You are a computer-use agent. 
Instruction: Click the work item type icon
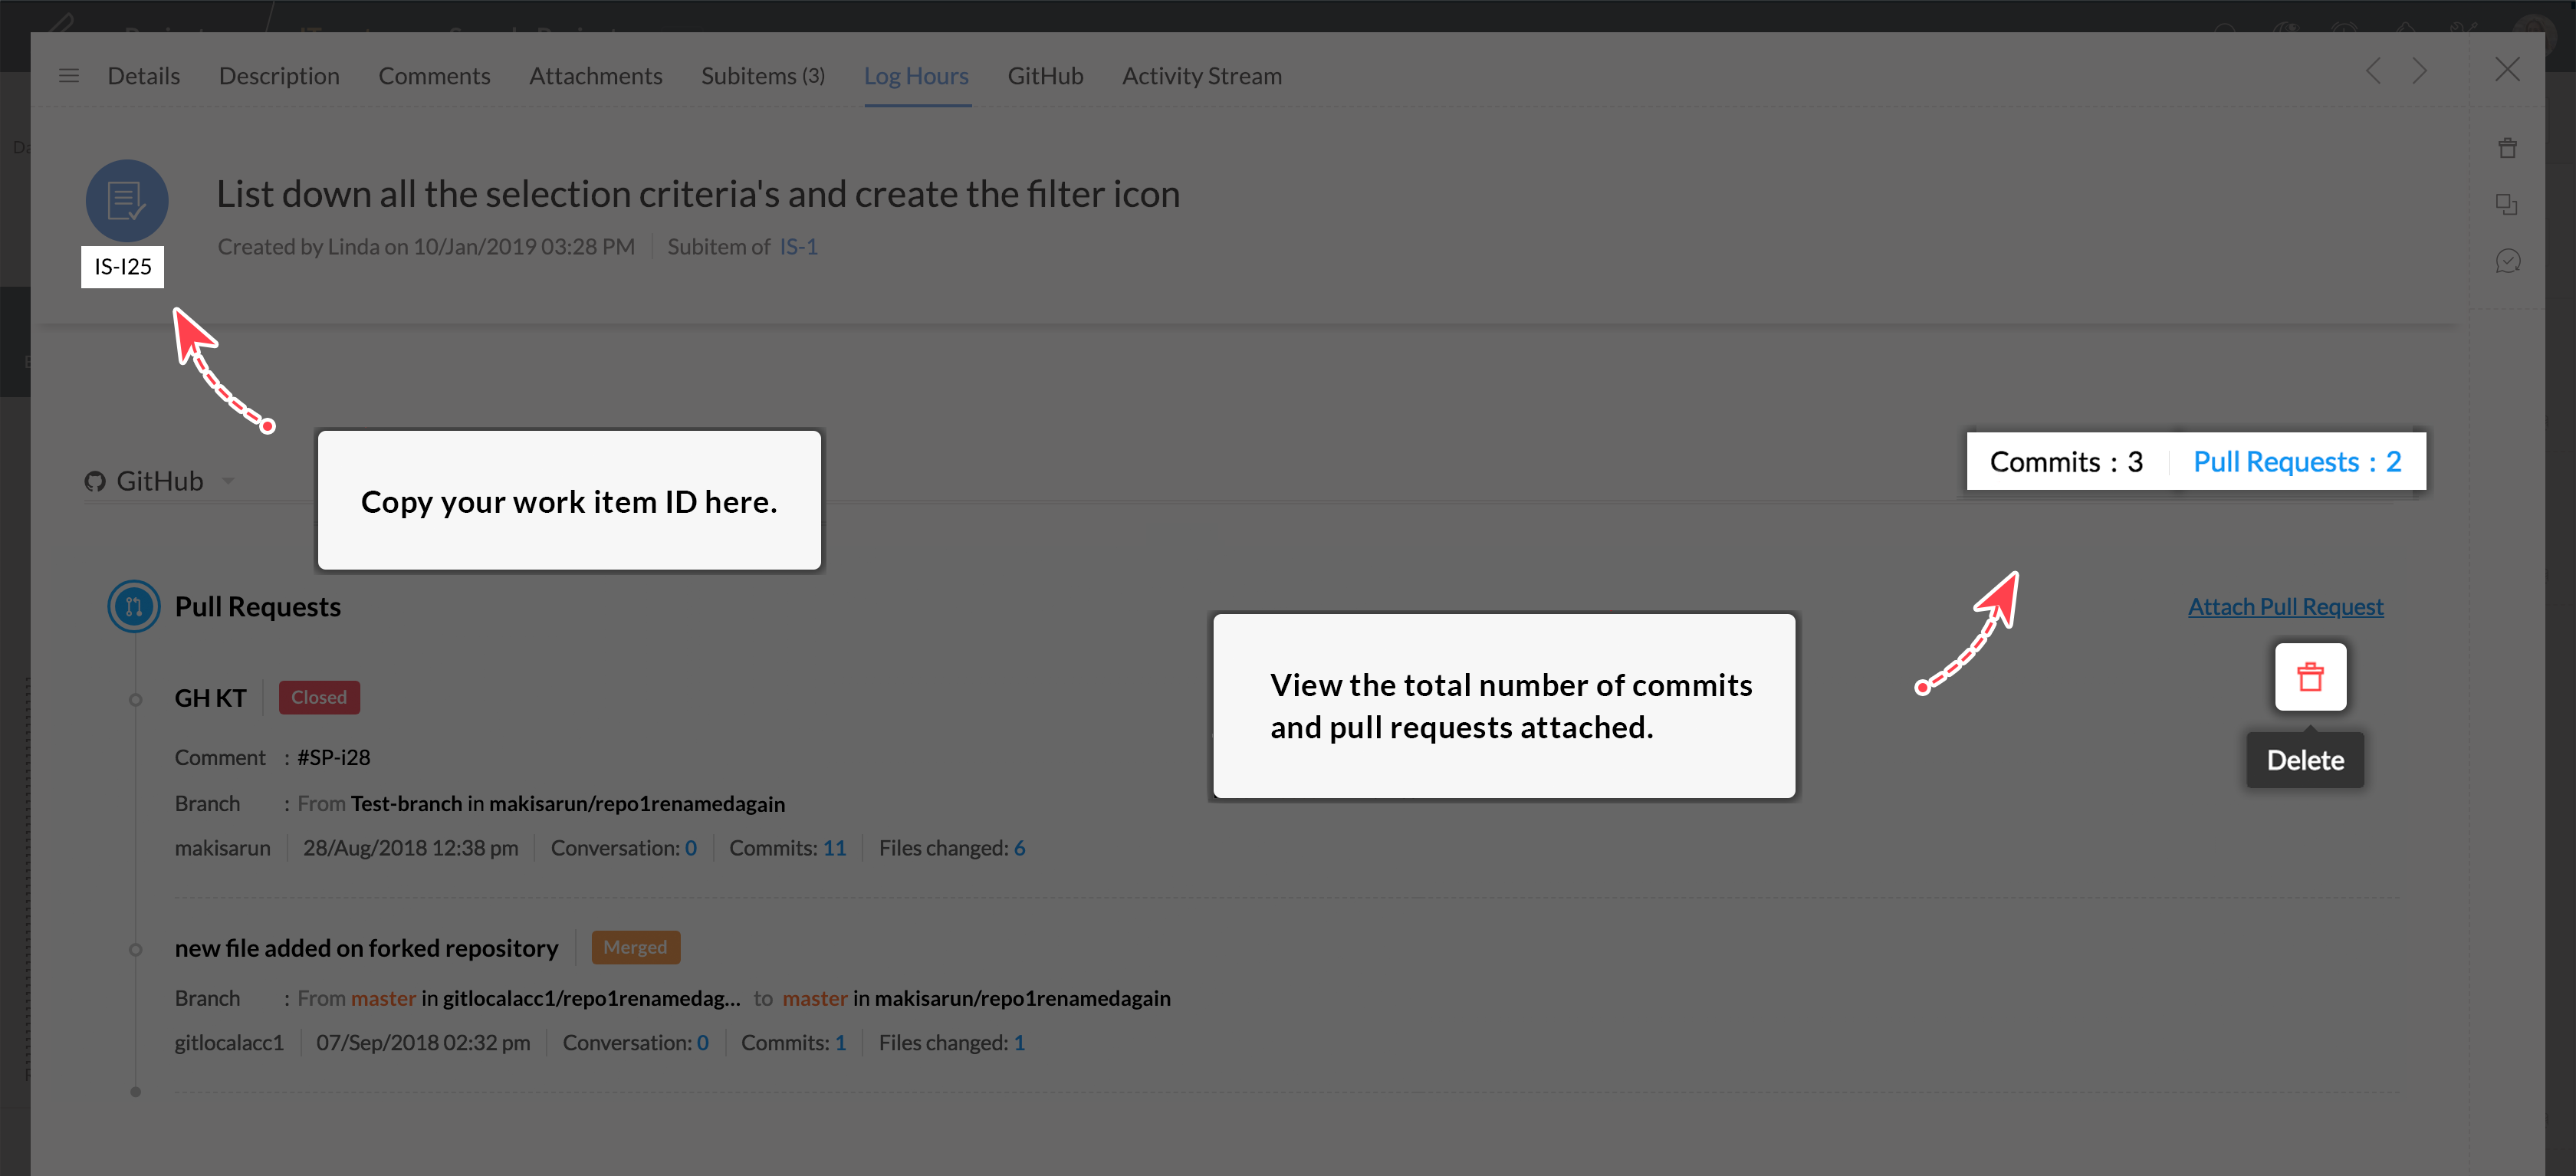point(126,201)
